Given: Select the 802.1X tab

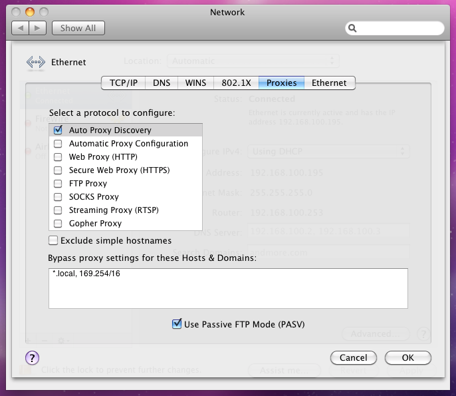Looking at the screenshot, I should pyautogui.click(x=237, y=83).
